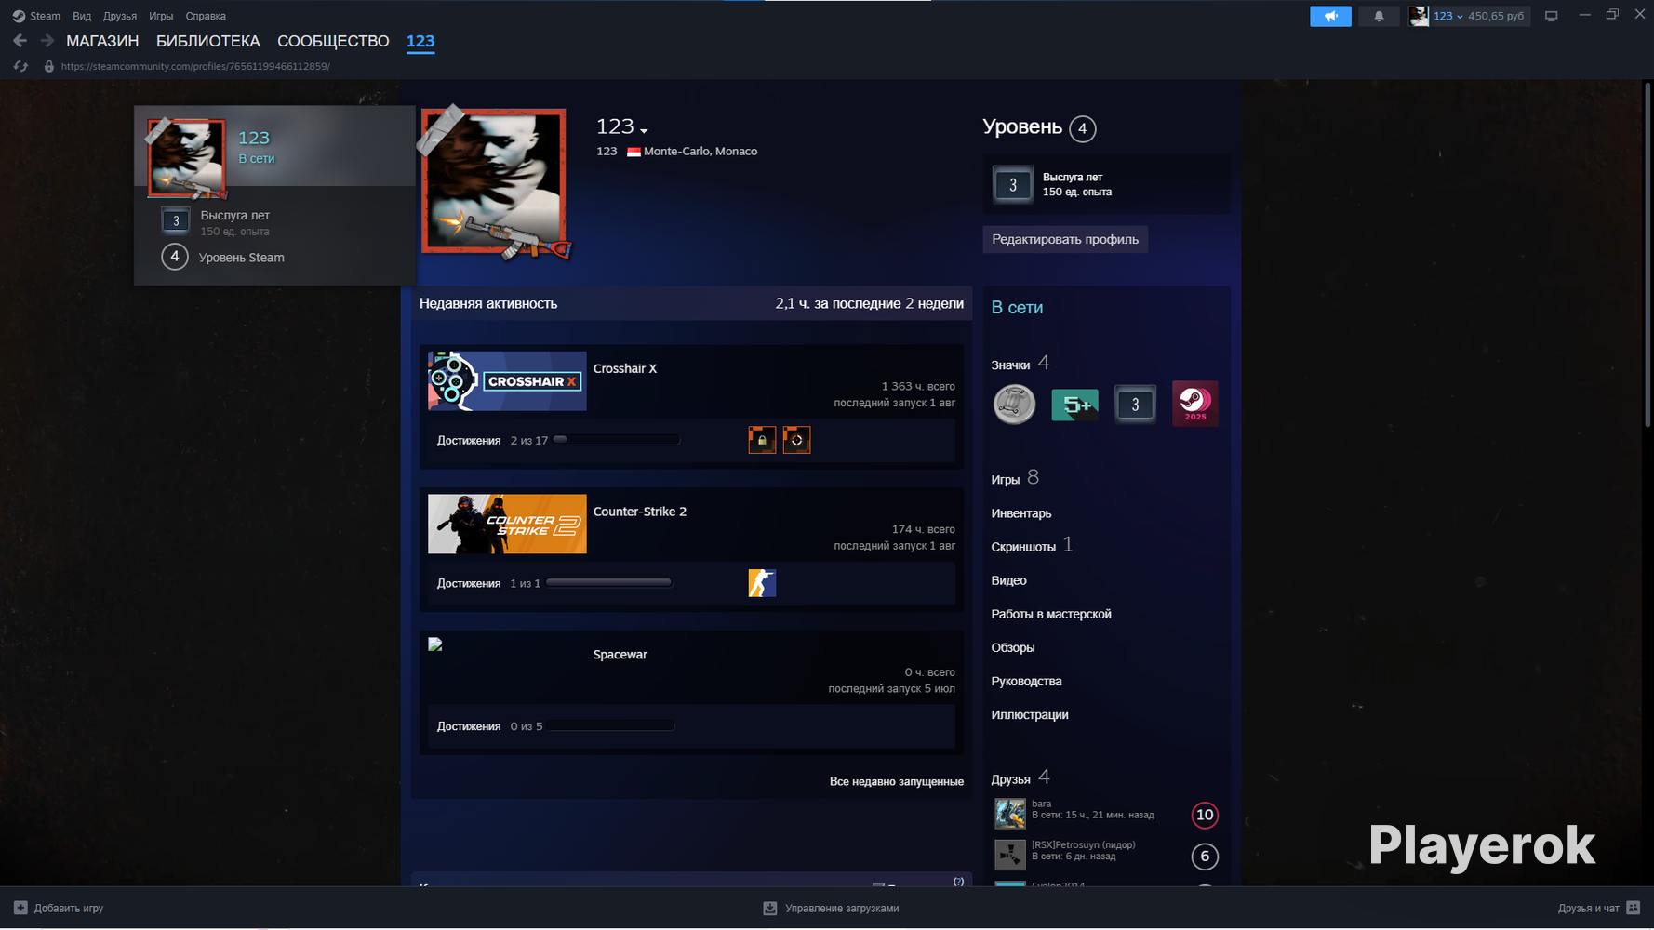This screenshot has width=1654, height=930.
Task: Open the Справка menu
Action: pyautogui.click(x=206, y=16)
